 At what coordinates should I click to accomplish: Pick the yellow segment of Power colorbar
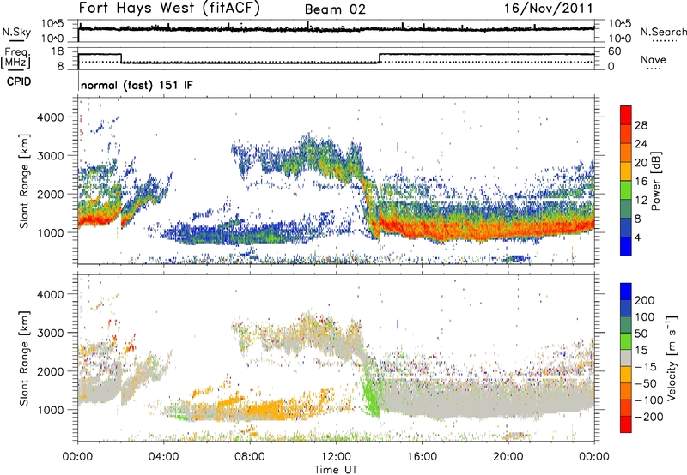626,171
